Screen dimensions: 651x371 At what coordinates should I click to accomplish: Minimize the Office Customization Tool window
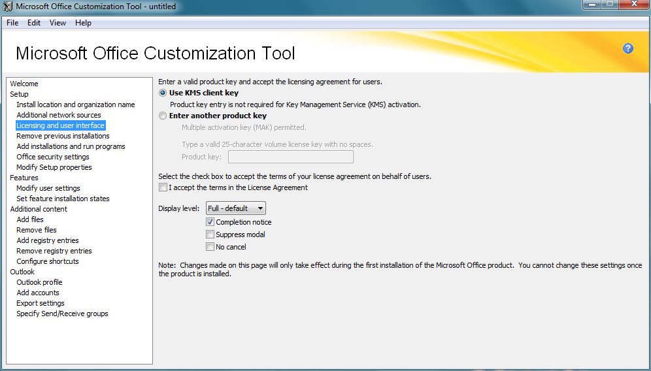coord(592,4)
